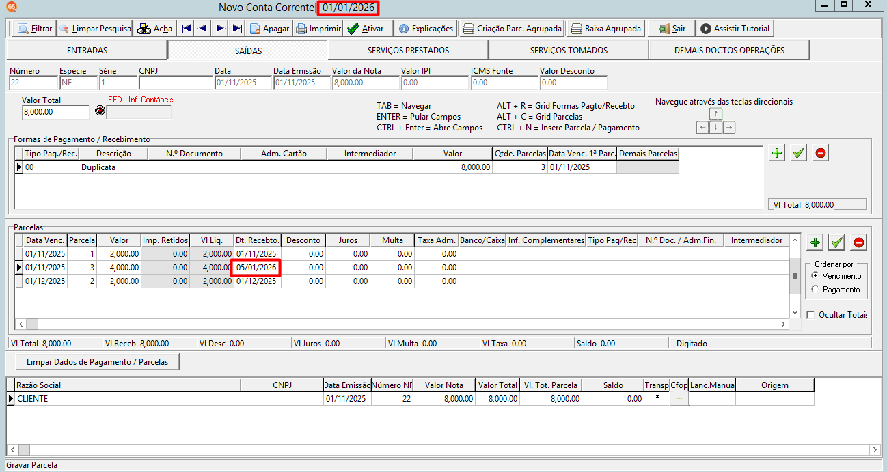Click the Imprimir printer icon
The image size is (887, 472).
pos(301,29)
